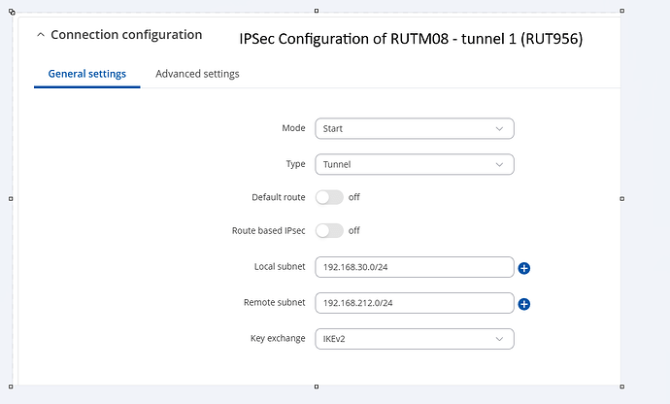Enable the Default route switch
The image size is (670, 404).
point(329,197)
